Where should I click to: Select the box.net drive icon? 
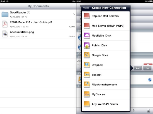(87, 75)
